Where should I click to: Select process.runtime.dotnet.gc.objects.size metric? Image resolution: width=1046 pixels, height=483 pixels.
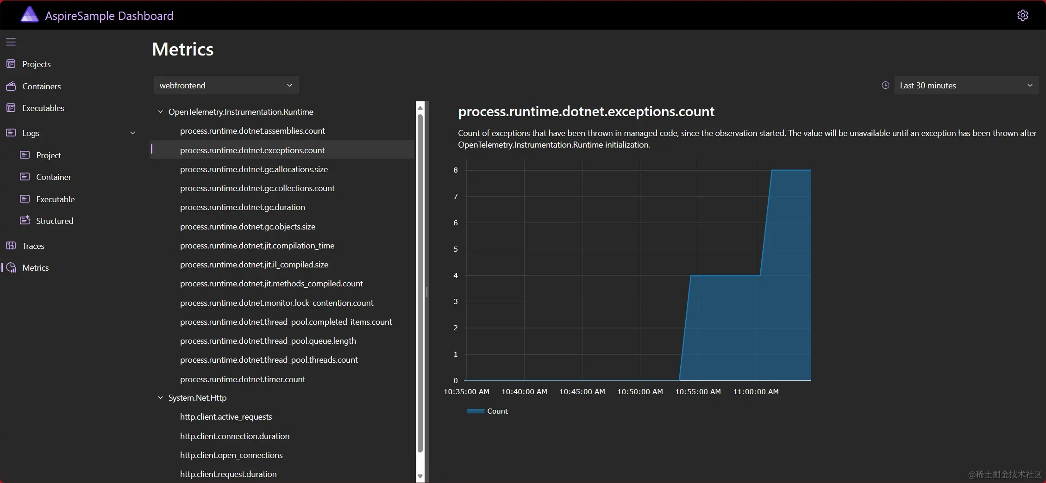click(248, 226)
